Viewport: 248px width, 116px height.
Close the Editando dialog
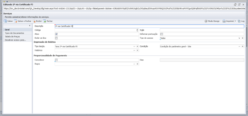click(x=243, y=5)
